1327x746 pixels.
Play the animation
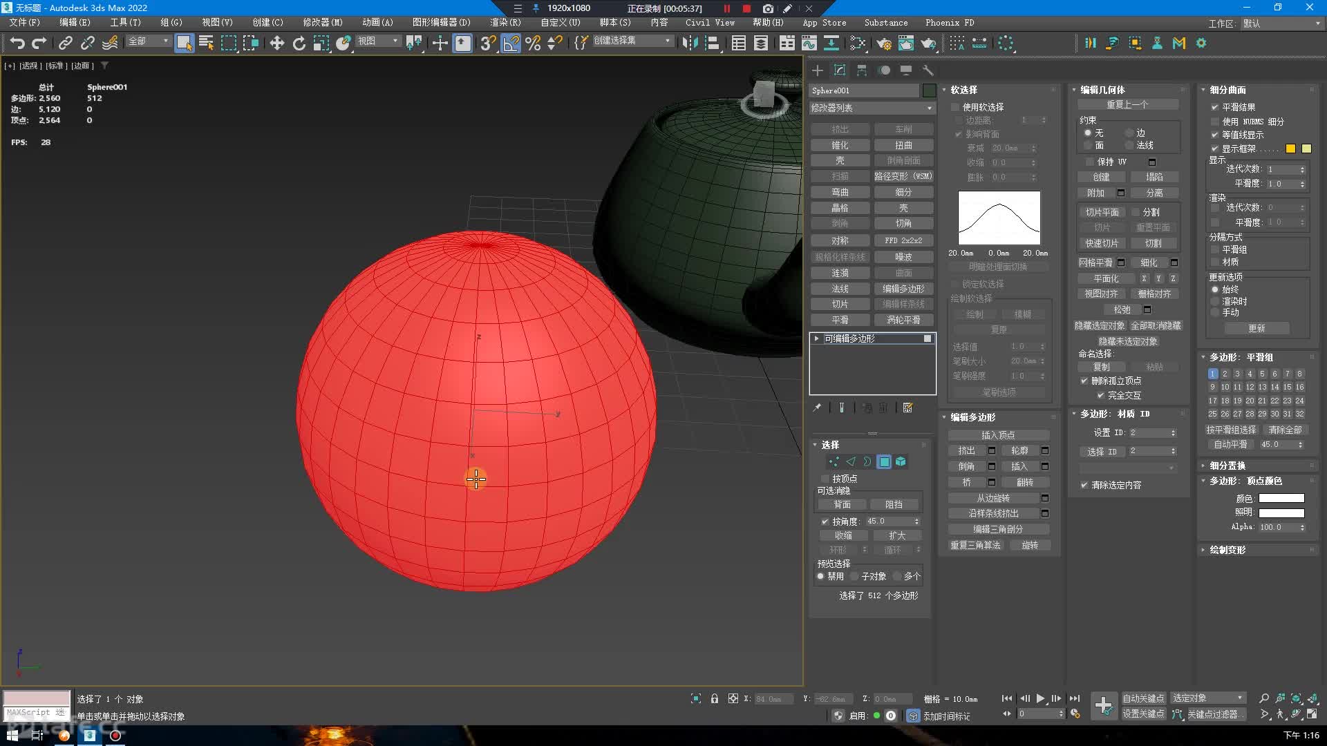[x=1040, y=698]
